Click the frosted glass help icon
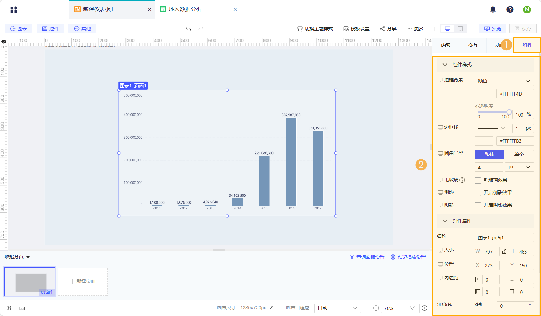 pyautogui.click(x=462, y=180)
